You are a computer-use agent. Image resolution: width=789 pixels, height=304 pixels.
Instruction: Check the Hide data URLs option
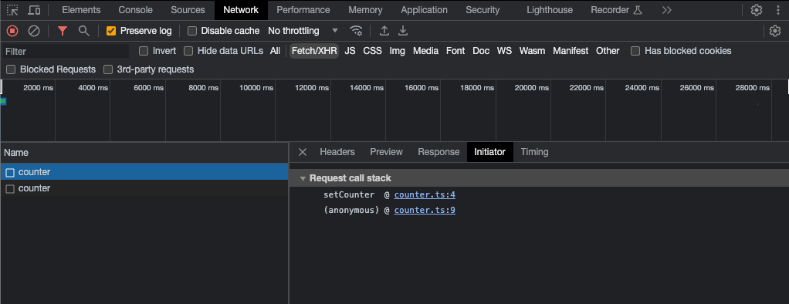pyautogui.click(x=188, y=51)
